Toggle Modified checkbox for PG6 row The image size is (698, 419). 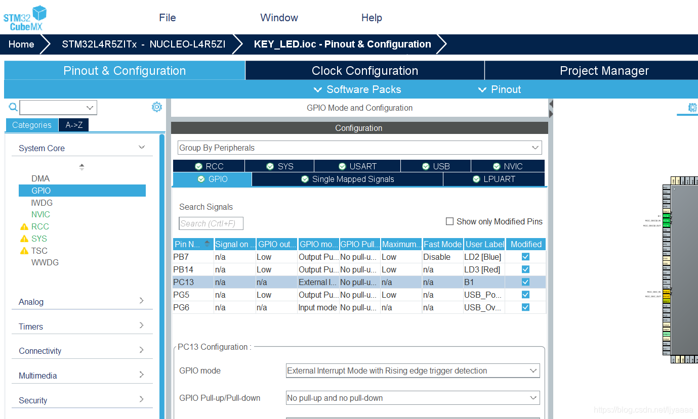(525, 307)
